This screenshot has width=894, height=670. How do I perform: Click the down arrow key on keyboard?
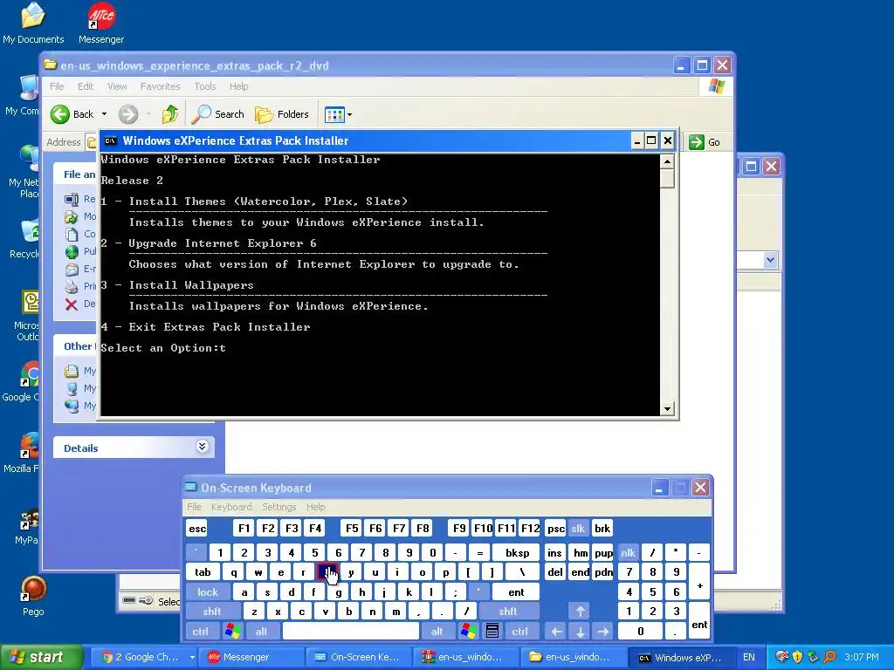coord(580,632)
